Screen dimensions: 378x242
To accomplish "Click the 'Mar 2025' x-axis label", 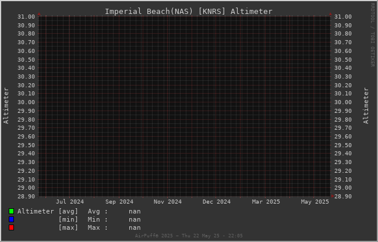I will click(x=266, y=201).
